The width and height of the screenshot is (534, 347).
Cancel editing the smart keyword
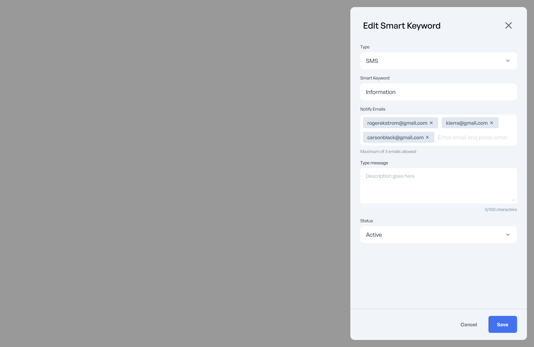click(x=469, y=324)
